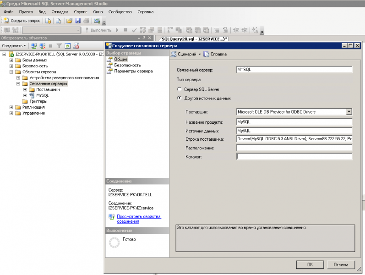Screen dimensions: 365x275
Task: Click Object Explorer disconnect icon
Action: 43,46
